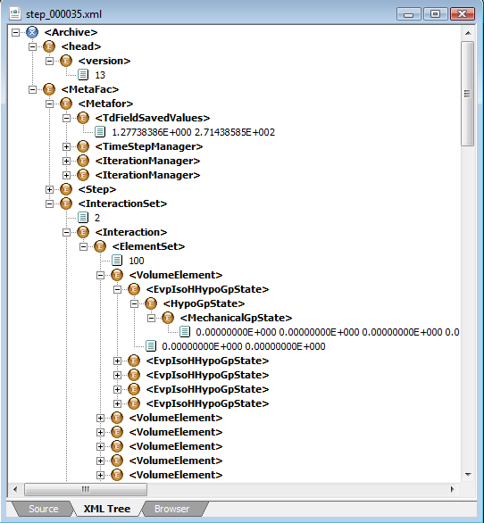The image size is (484, 523).
Task: Select the XML Tree tab
Action: point(107,509)
